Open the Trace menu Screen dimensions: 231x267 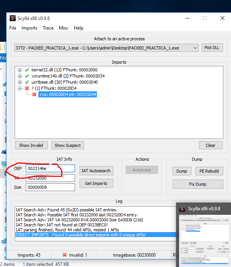click(x=48, y=28)
